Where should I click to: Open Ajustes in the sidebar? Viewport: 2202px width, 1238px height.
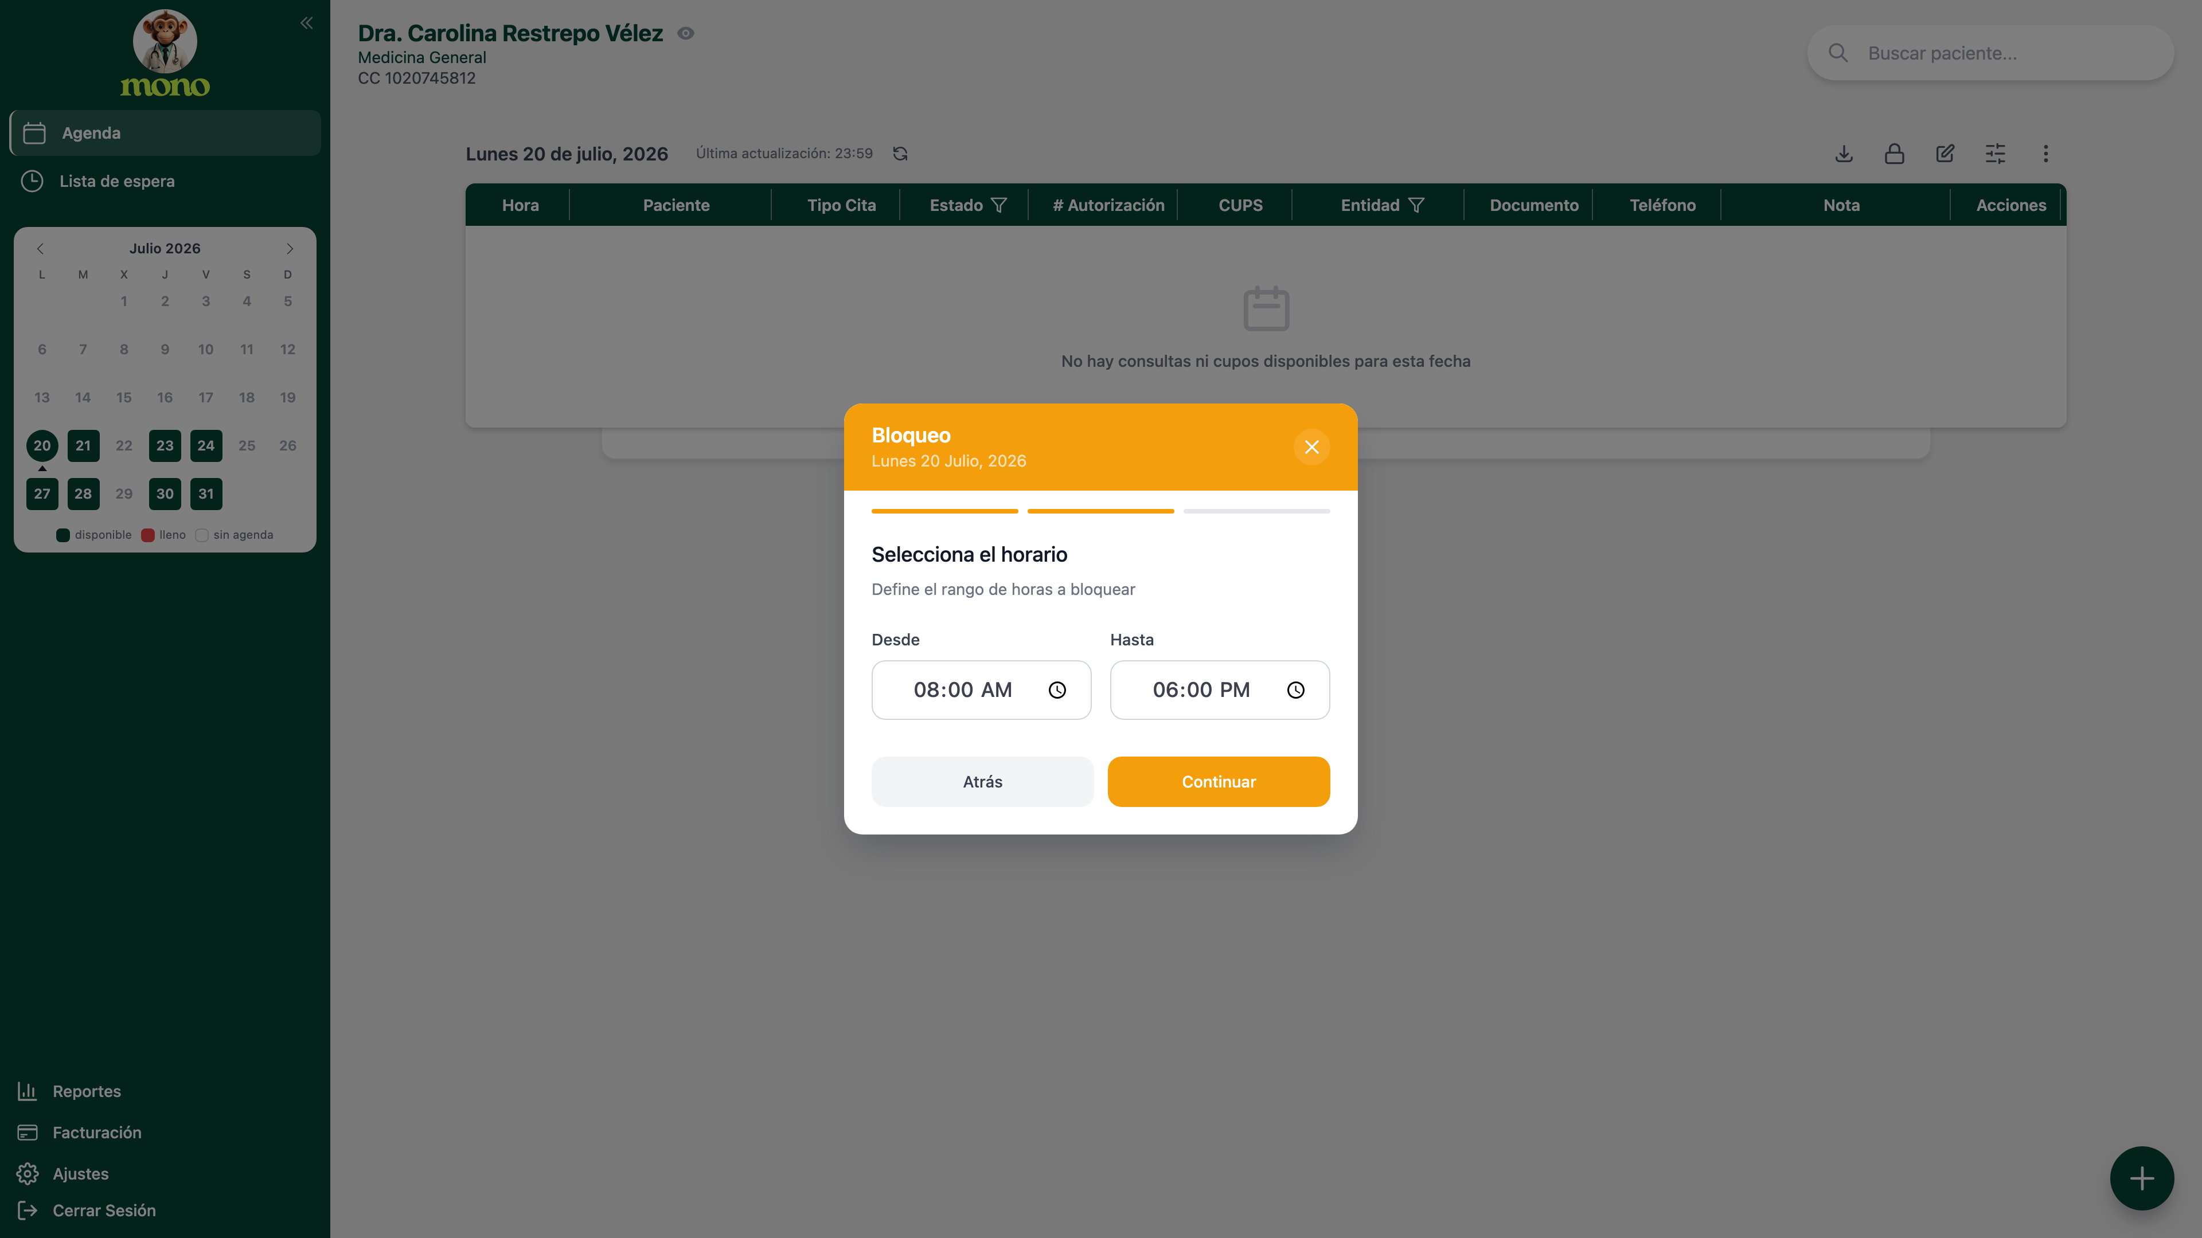(x=63, y=1173)
